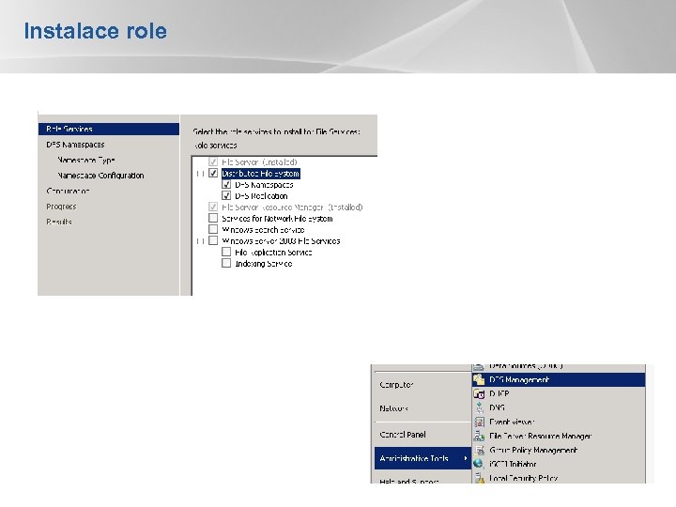Check the Indexing Service box
This screenshot has width=676, height=507.
(226, 263)
